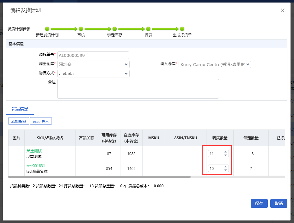This screenshot has height=223, width=294.
Task: Click the 生成拣货单 step circle
Action: pos(182,29)
